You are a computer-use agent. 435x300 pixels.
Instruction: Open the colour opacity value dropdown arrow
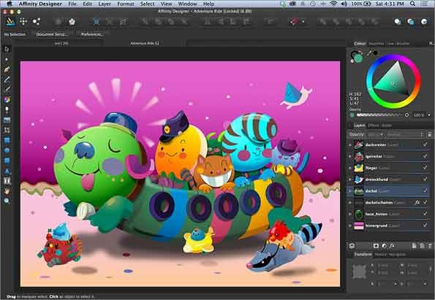coord(429,115)
